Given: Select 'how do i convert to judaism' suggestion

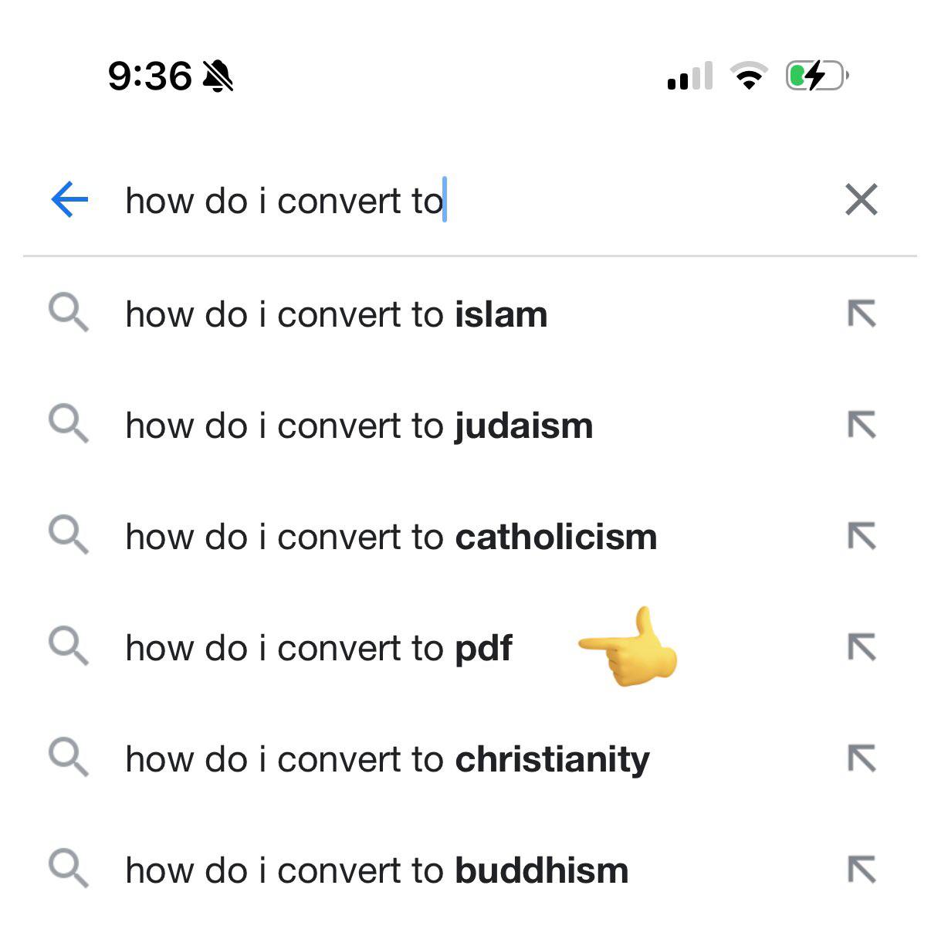Looking at the screenshot, I should tap(359, 426).
